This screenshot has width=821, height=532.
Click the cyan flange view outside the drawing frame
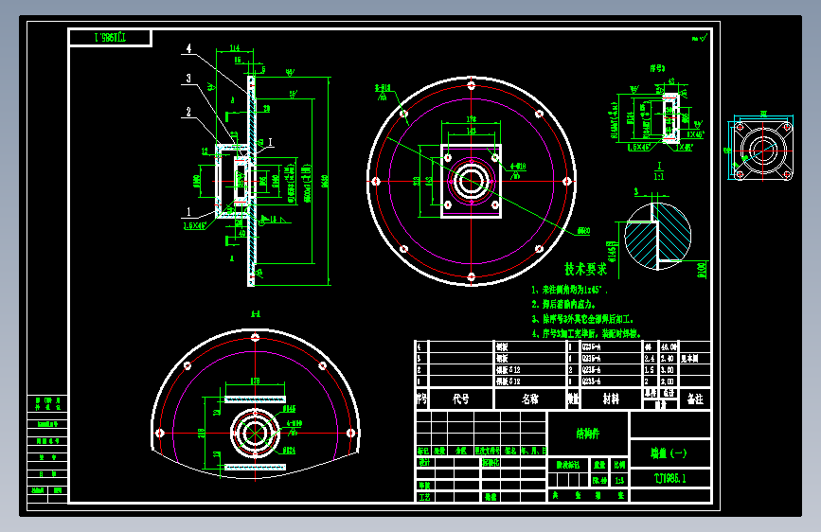click(763, 151)
